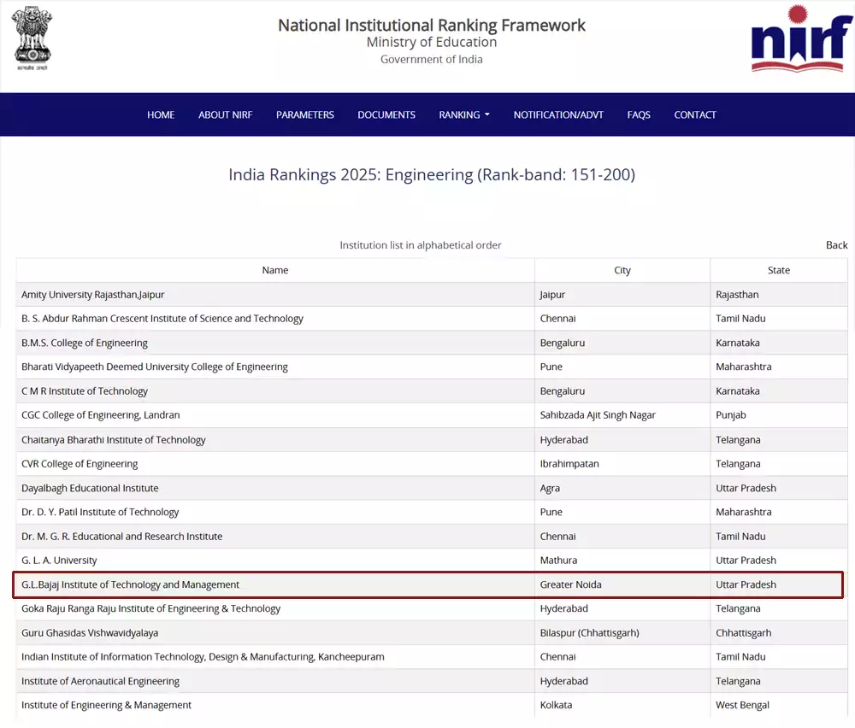Click the Government of India emblem icon
Viewport: 855px width, 728px height.
[x=32, y=39]
